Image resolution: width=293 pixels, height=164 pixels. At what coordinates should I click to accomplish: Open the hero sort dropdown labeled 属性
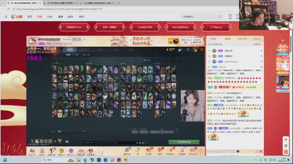pos(71,132)
